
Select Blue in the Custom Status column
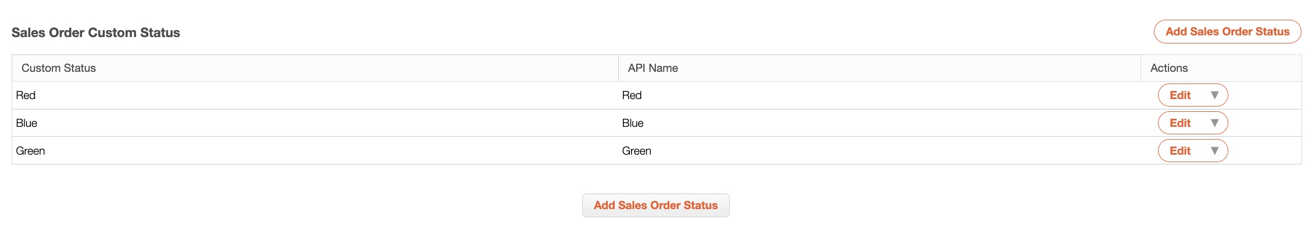click(x=27, y=123)
